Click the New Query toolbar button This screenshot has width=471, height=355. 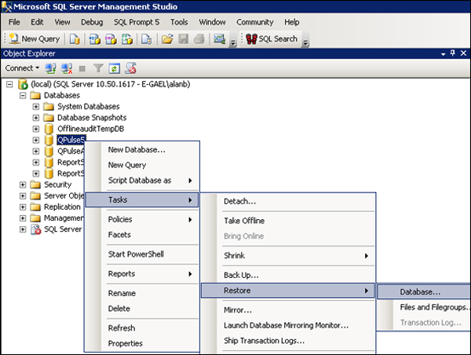pos(35,38)
